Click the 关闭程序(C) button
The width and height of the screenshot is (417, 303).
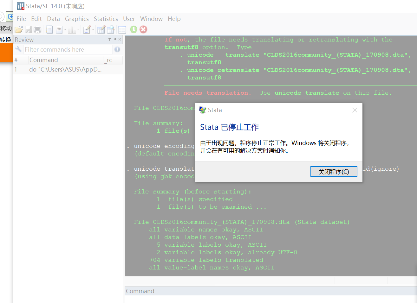[x=334, y=172]
